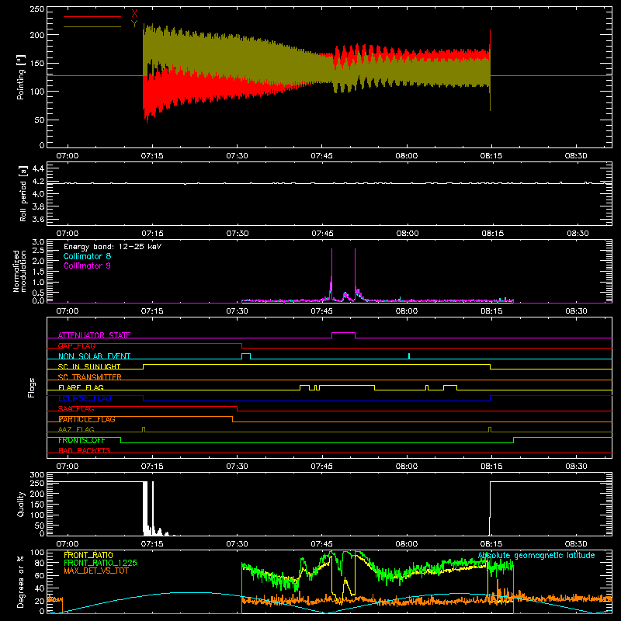The height and width of the screenshot is (621, 621).
Task: Click the red X legend line sample
Action: click(x=92, y=16)
